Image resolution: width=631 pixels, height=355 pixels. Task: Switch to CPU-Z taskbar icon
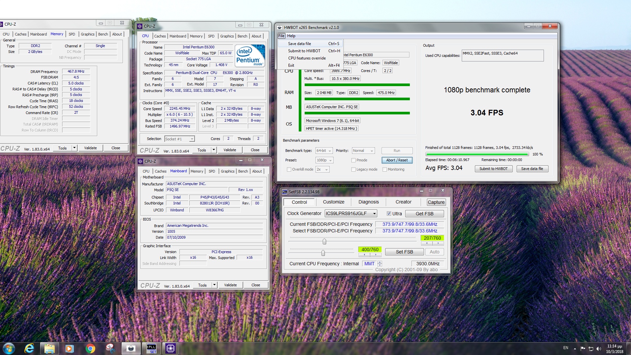[171, 348]
